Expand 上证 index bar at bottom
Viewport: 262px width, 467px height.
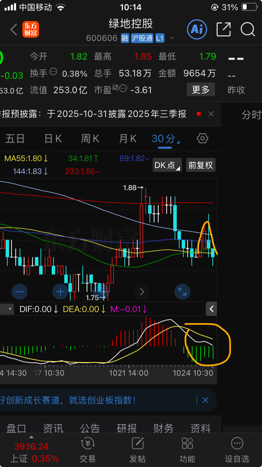(31, 437)
